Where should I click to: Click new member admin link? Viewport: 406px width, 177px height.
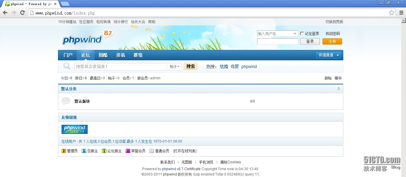click(x=155, y=78)
